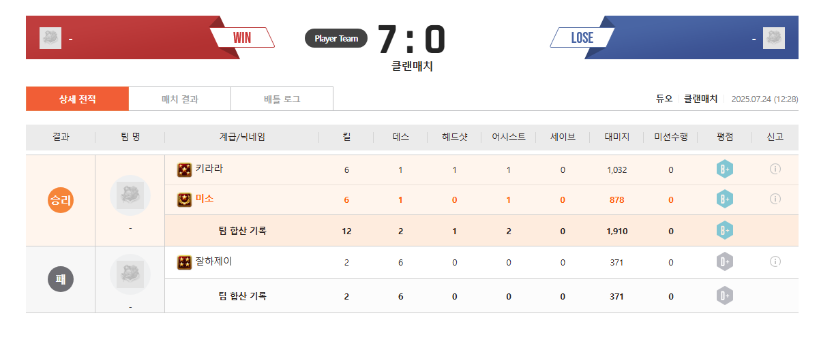
Task: Click 키라라's rank badge icon
Action: coord(184,170)
